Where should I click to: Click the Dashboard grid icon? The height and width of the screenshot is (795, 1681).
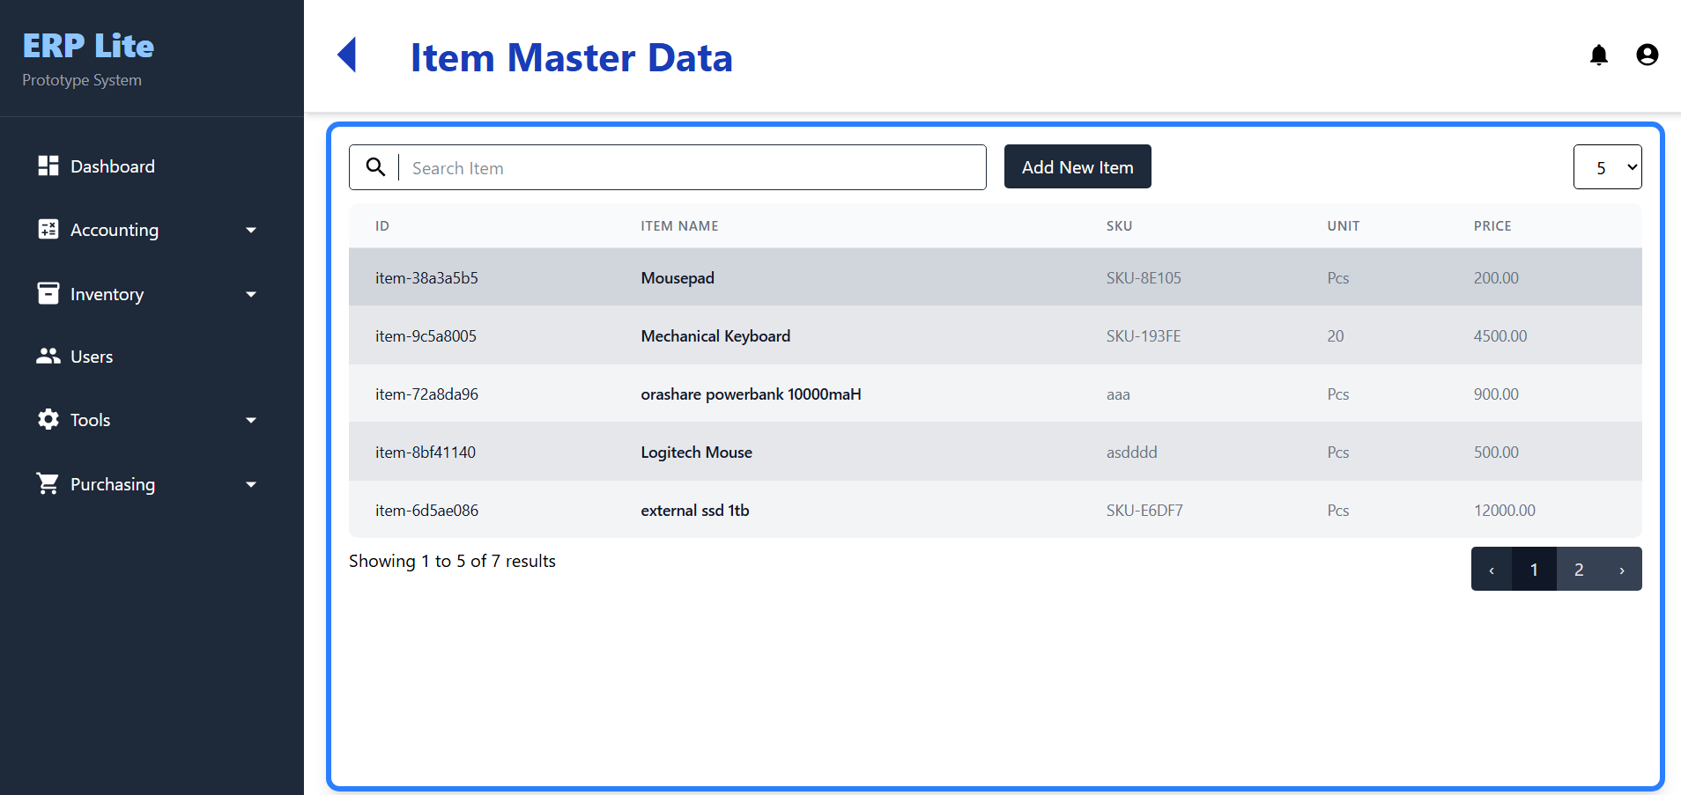[x=48, y=166]
